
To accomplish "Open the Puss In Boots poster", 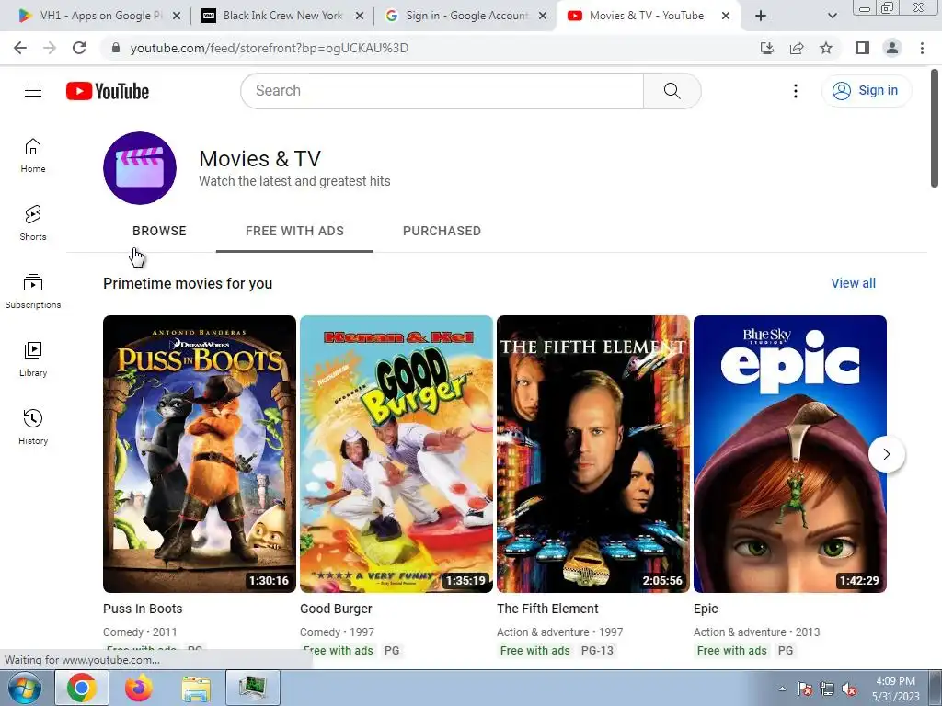I will pyautogui.click(x=200, y=454).
